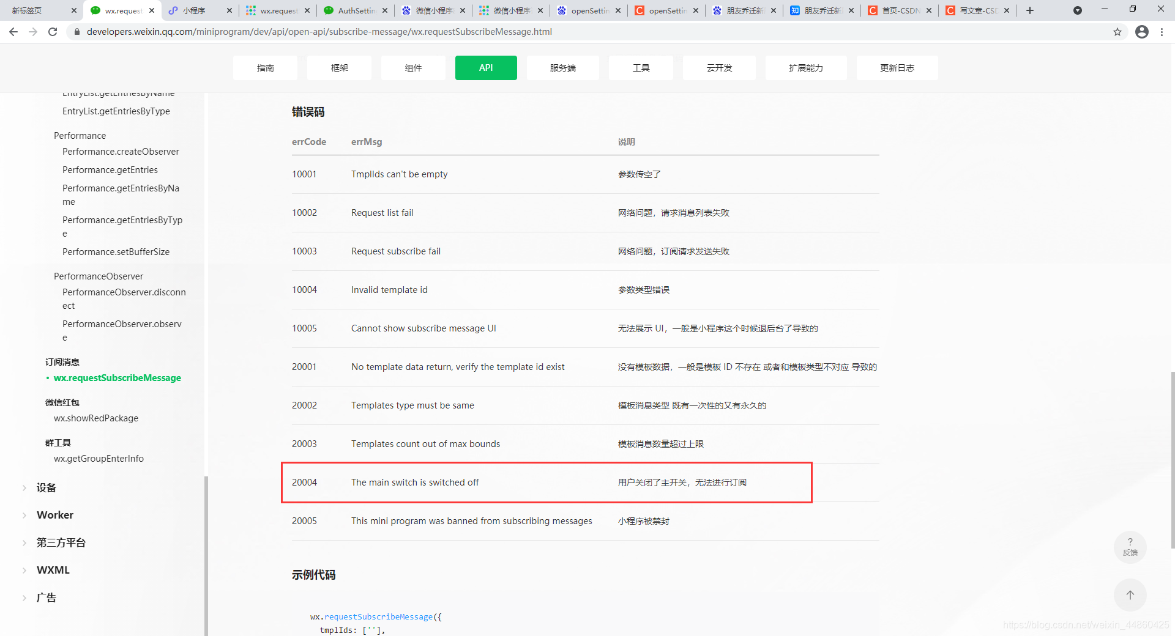Bookmark this page with the star icon

1117,32
